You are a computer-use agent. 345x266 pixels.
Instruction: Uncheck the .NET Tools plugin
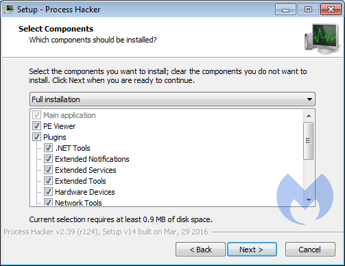[x=48, y=148]
